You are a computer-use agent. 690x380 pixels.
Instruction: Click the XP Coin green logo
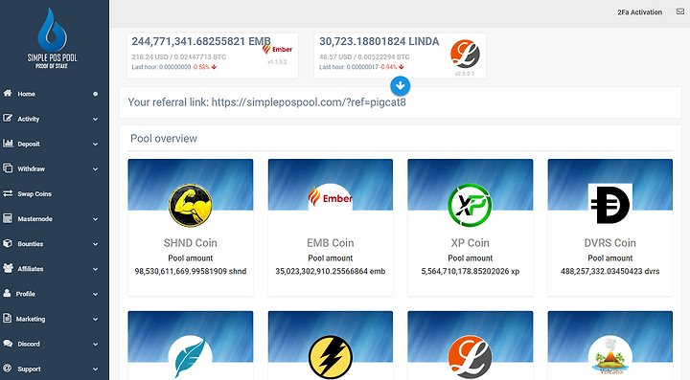[470, 205]
